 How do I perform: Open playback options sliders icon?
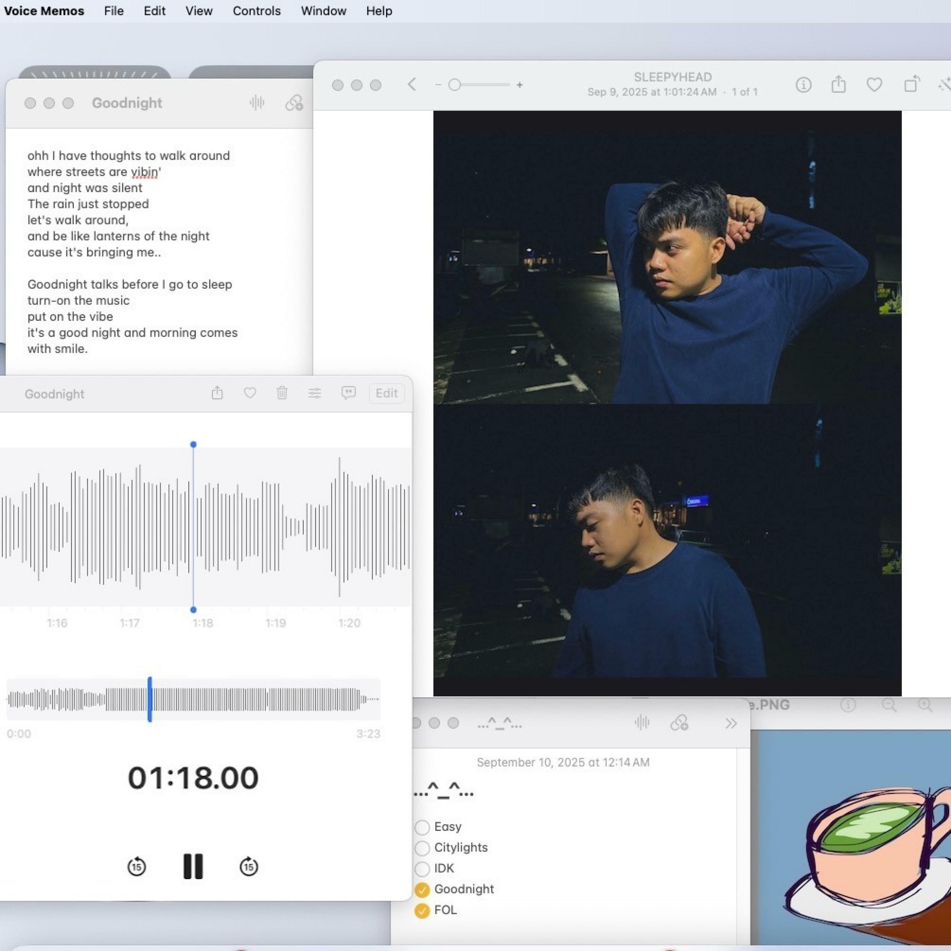pyautogui.click(x=314, y=393)
